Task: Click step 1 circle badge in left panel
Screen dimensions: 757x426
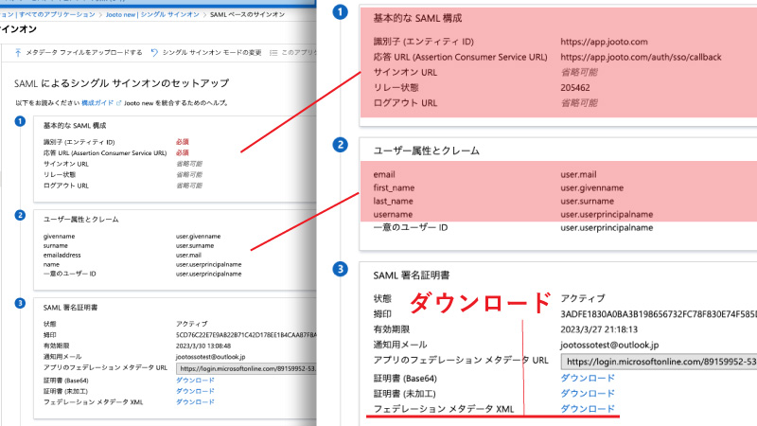Action: pyautogui.click(x=20, y=122)
